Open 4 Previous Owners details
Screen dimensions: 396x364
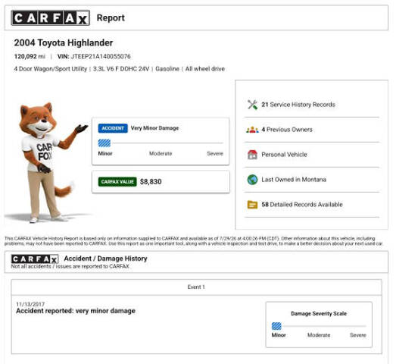tap(287, 130)
